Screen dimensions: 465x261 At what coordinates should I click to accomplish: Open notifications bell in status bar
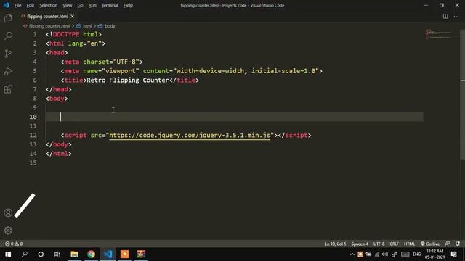(458, 244)
